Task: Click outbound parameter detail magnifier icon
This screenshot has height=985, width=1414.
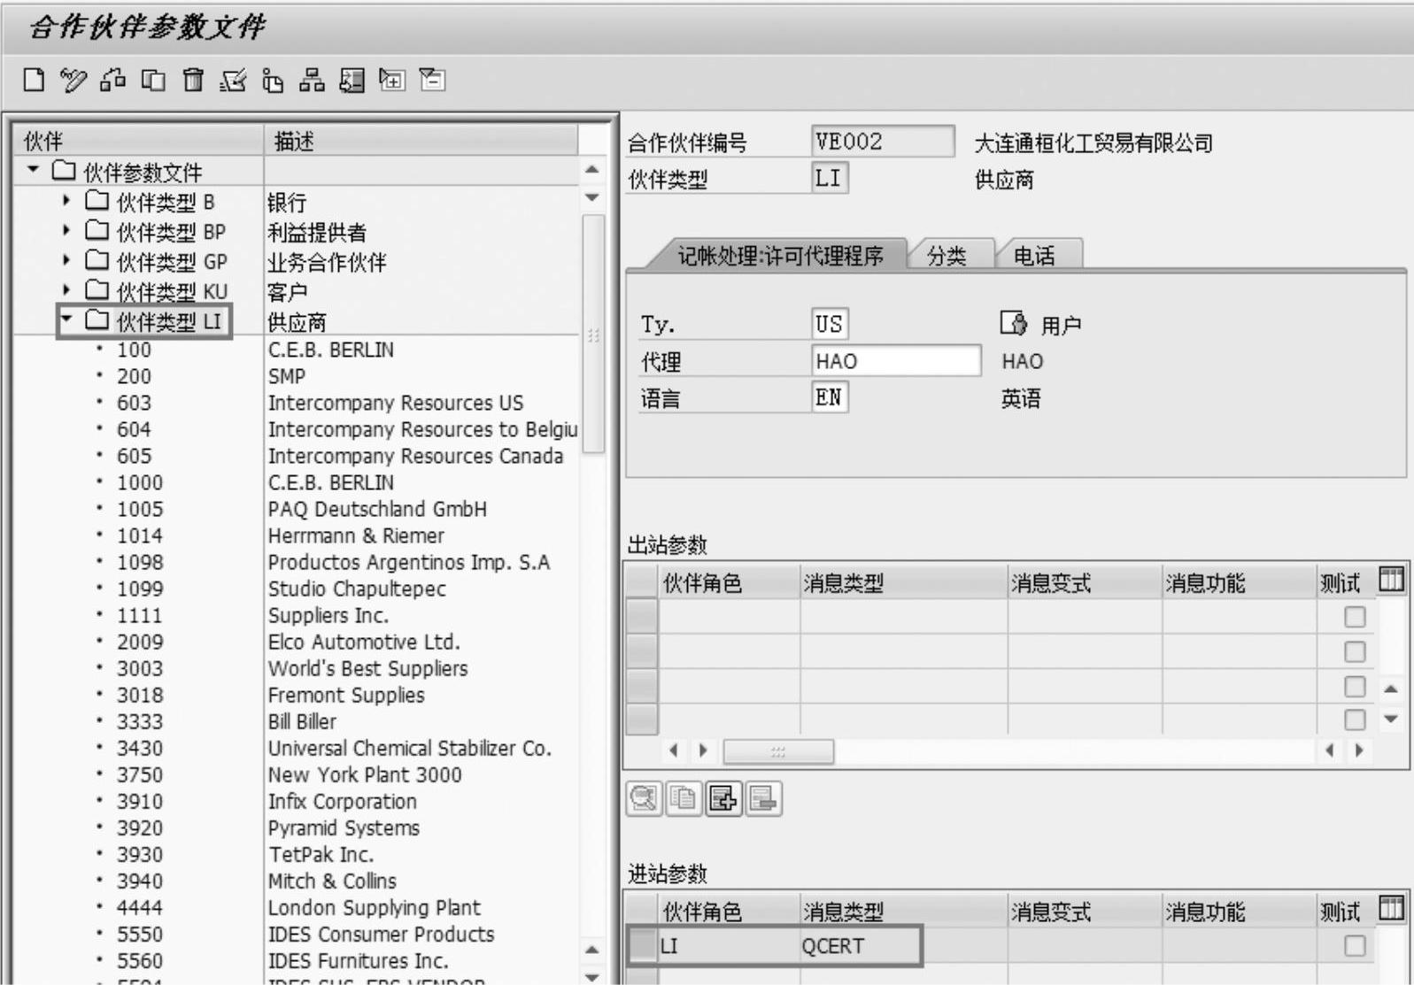Action: (x=644, y=799)
